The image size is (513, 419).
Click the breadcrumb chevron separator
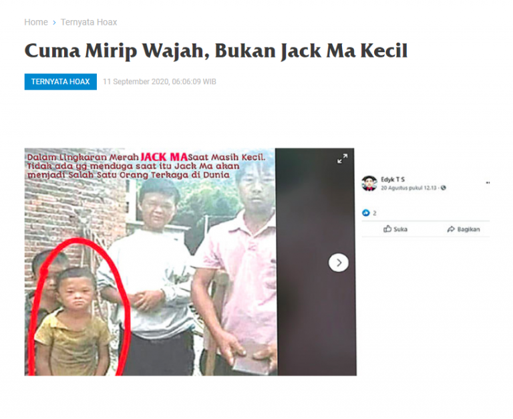click(x=54, y=23)
